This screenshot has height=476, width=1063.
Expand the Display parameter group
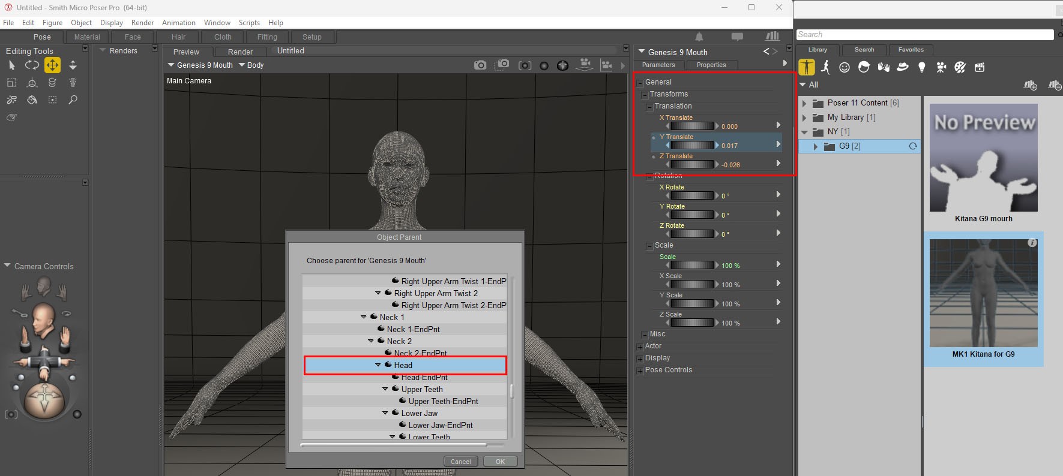point(640,358)
